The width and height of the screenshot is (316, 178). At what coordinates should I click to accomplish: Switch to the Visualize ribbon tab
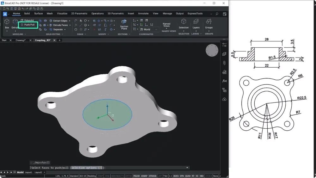tap(62, 14)
